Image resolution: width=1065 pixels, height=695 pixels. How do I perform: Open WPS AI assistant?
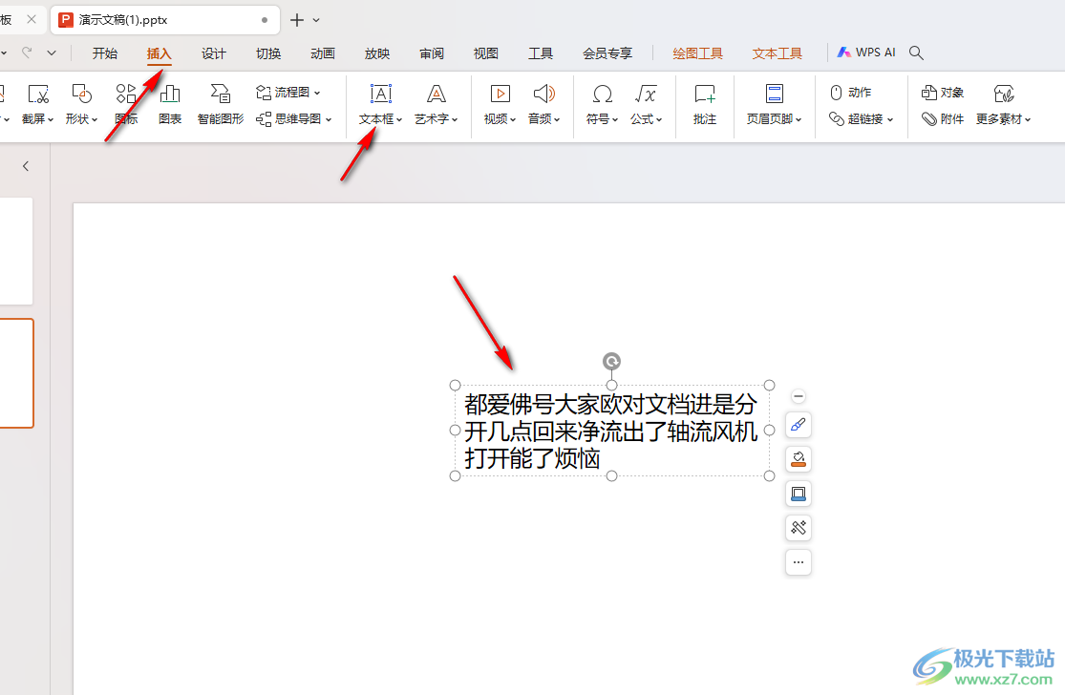(x=866, y=53)
